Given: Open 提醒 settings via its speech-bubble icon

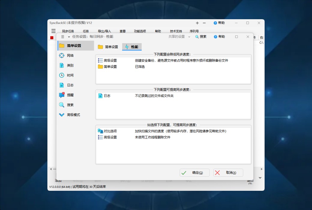Looking at the screenshot, I should [61, 95].
